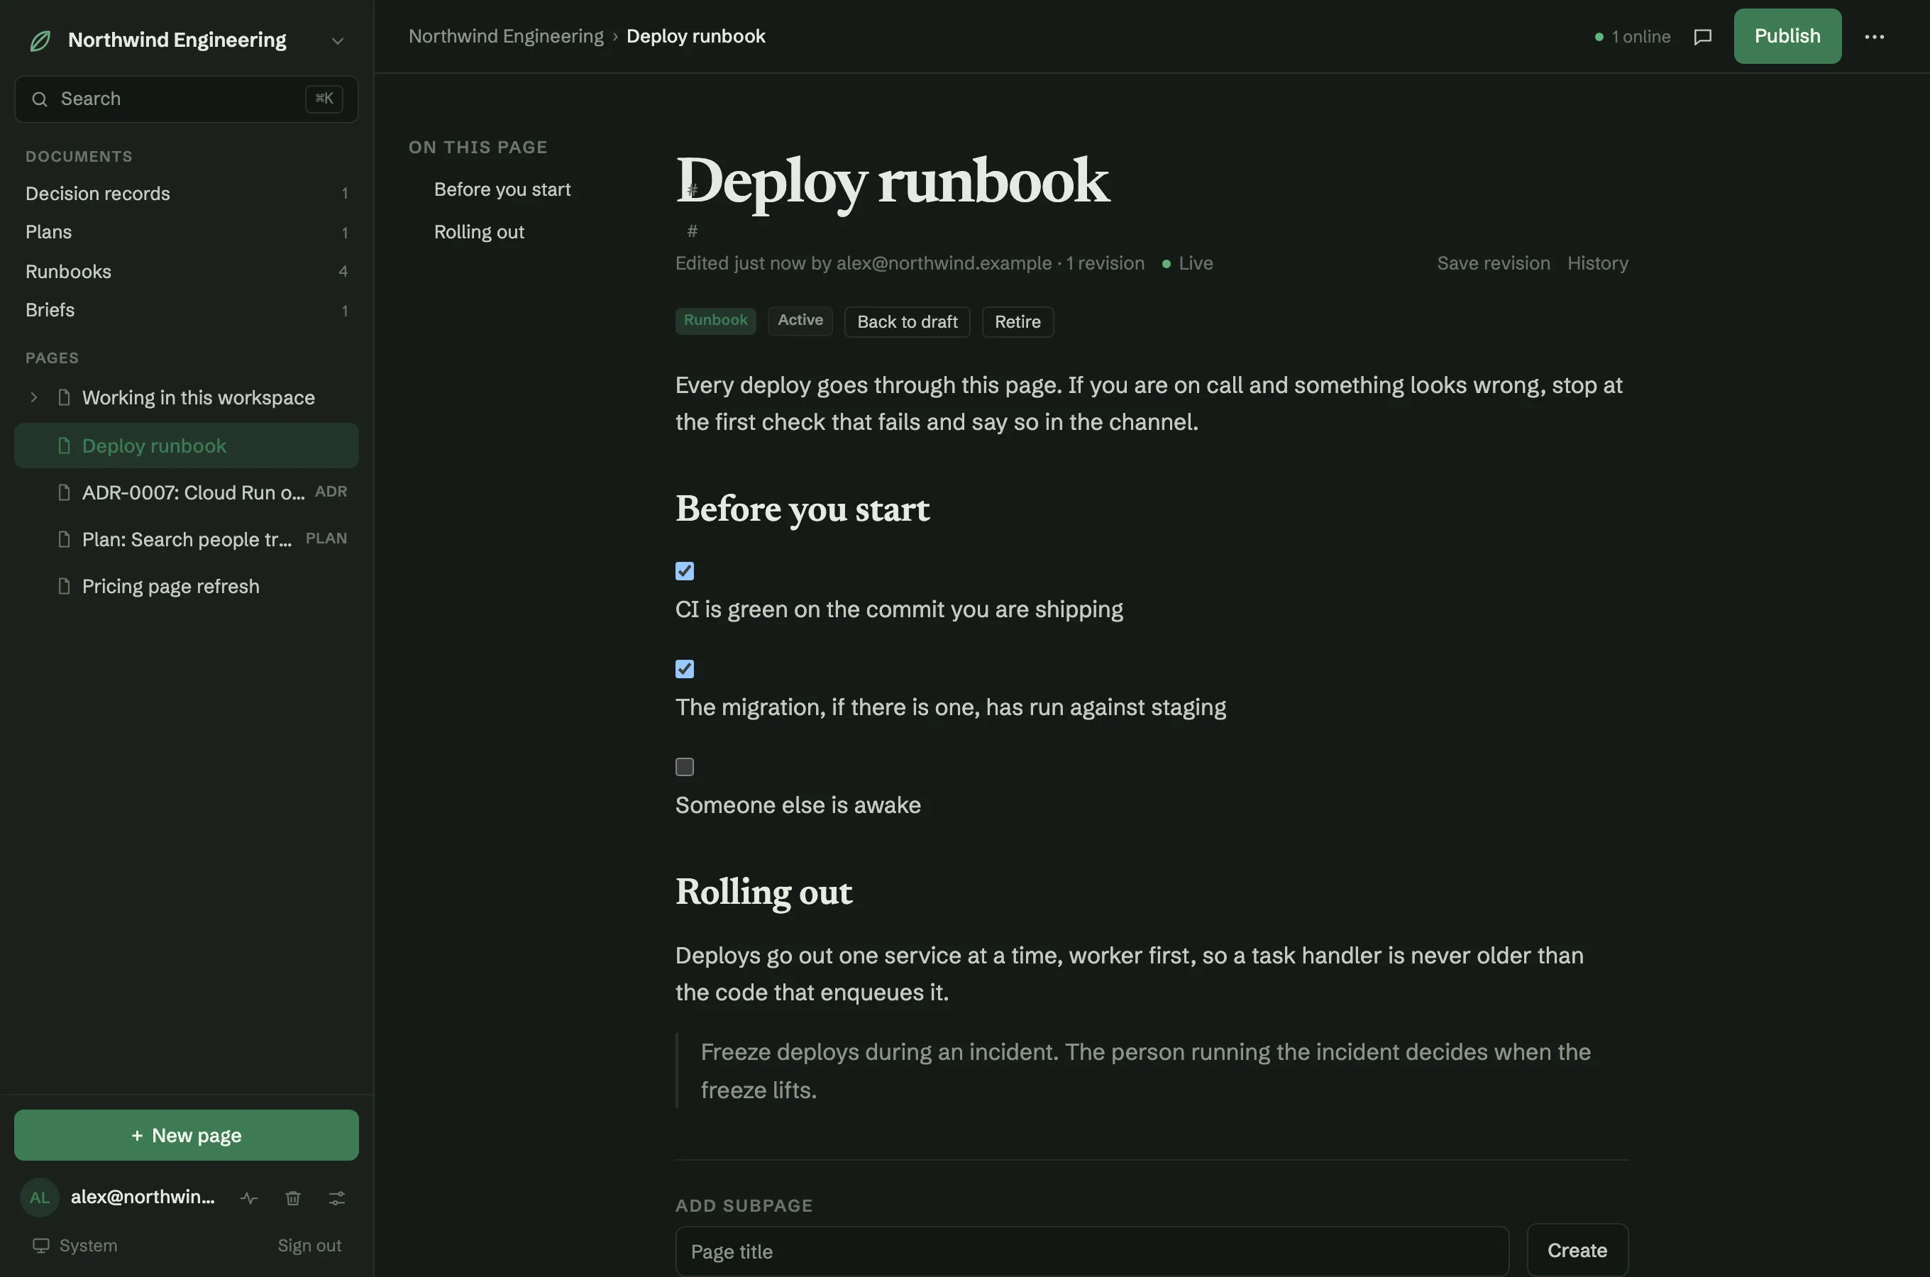Select Deploy runbook page in sidebar
1930x1277 pixels.
pyautogui.click(x=187, y=446)
